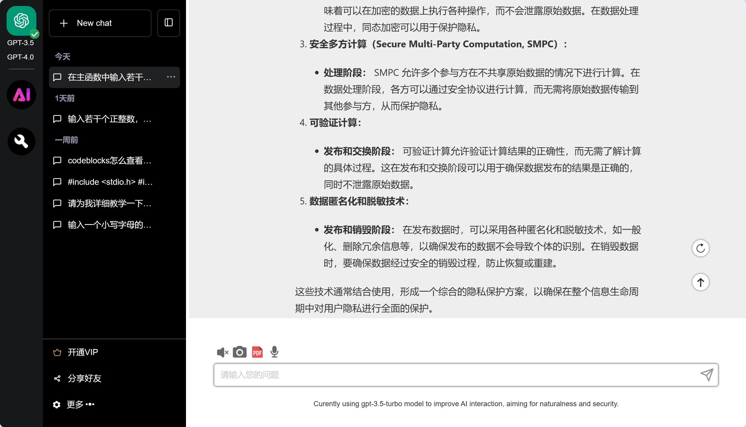Select GPT-3.5 model label

point(20,43)
